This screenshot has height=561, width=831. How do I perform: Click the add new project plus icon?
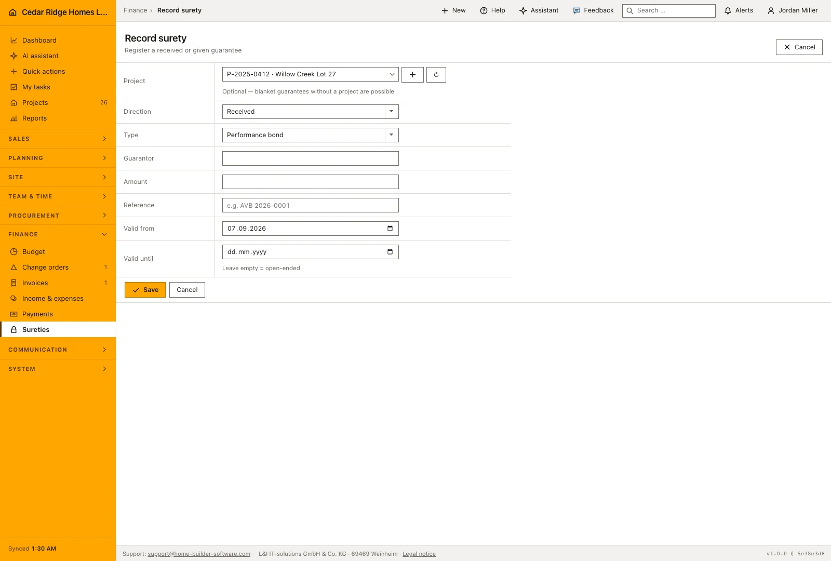coord(412,75)
